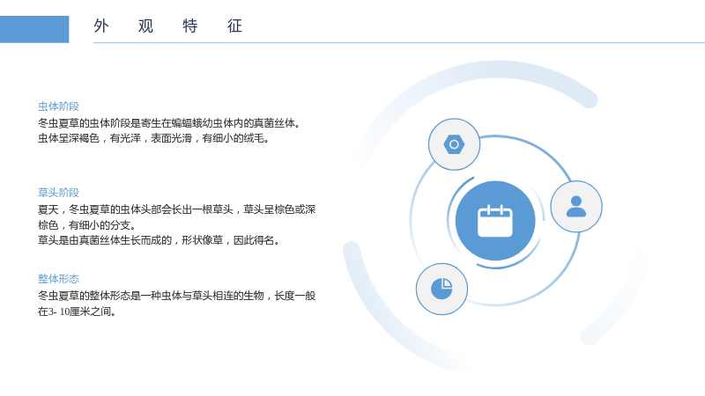Click the line 虫体呈深褐色，有光泽
This screenshot has width=705, height=396.
[x=153, y=138]
